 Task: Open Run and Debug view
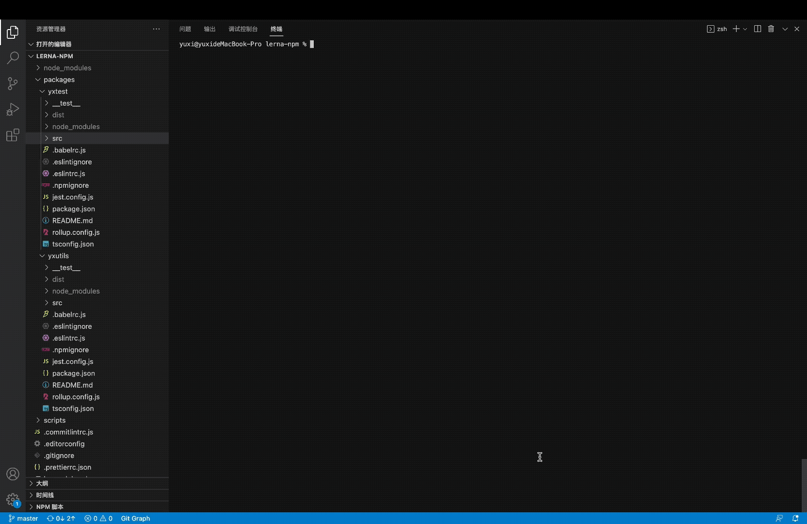tap(12, 109)
